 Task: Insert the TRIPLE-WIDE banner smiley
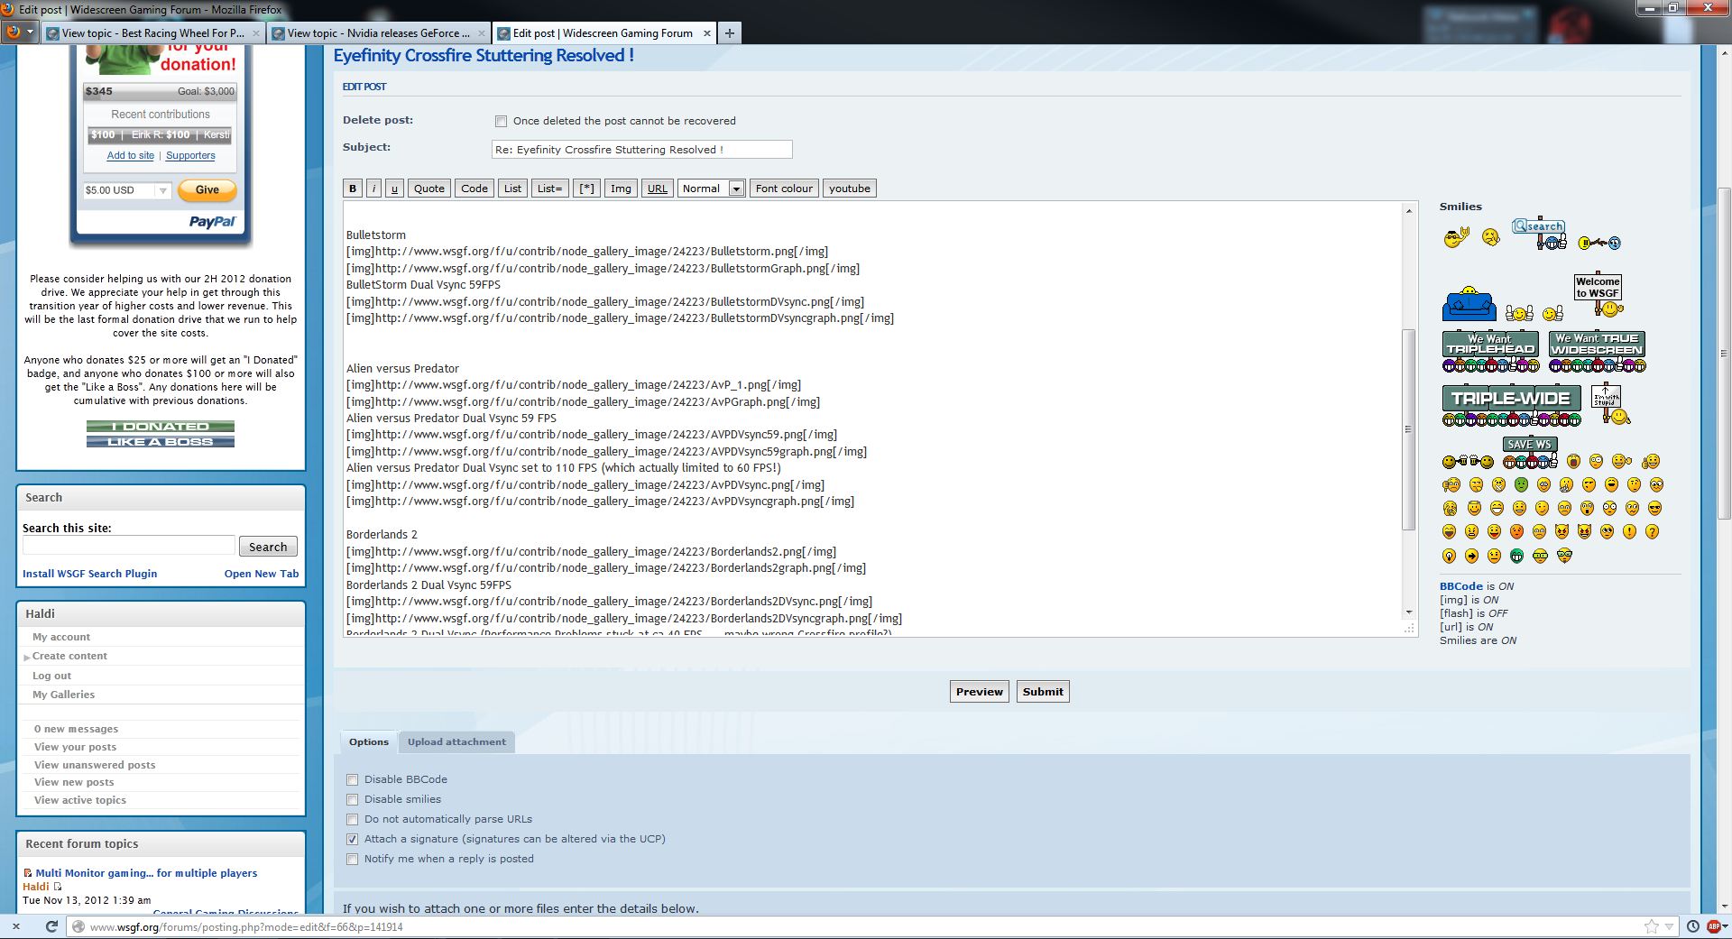[x=1511, y=406]
